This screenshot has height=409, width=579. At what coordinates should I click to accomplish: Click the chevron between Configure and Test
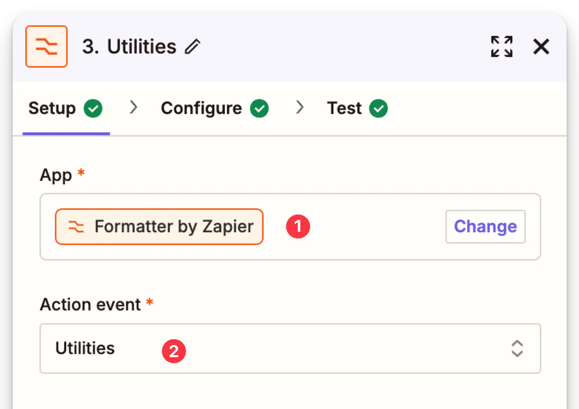point(300,107)
